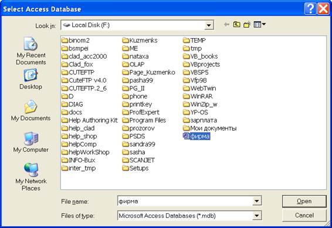The width and height of the screenshot is (332, 228).
Task: Open My Network Places shortcut
Action: [31, 177]
